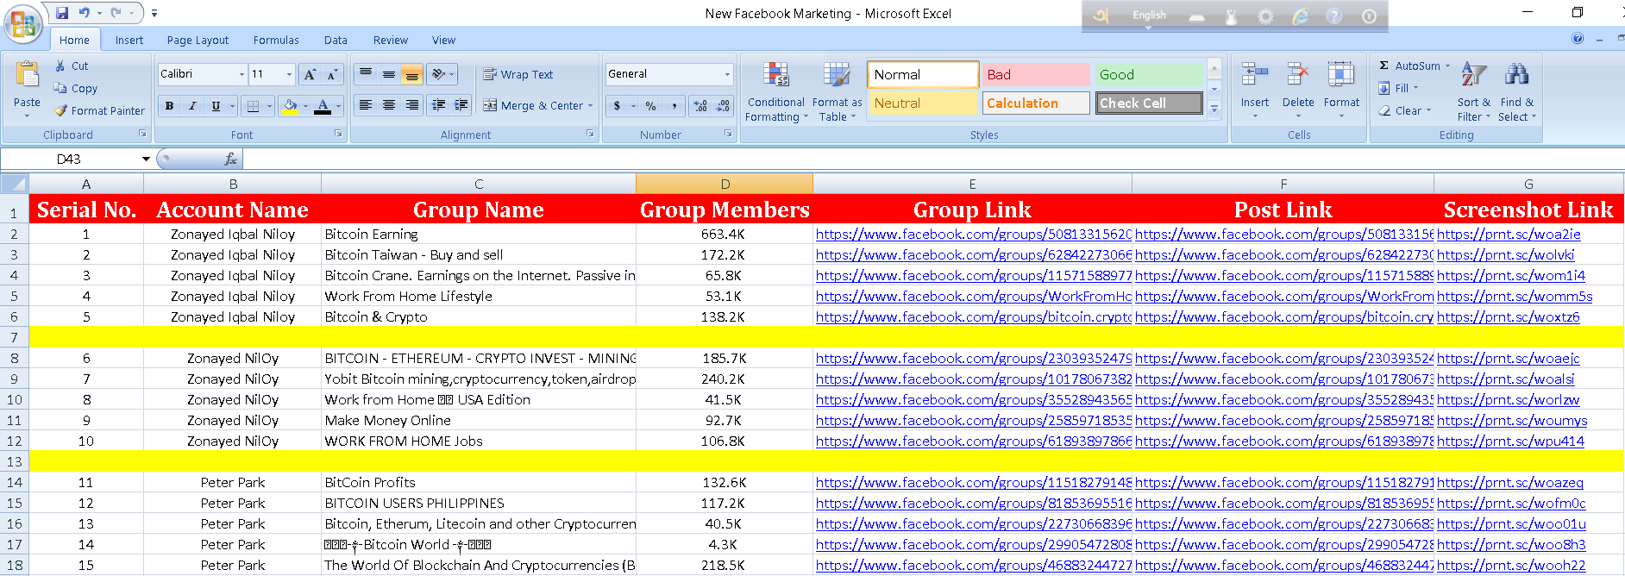Apply the Bad cell style
The width and height of the screenshot is (1625, 576).
(1035, 74)
